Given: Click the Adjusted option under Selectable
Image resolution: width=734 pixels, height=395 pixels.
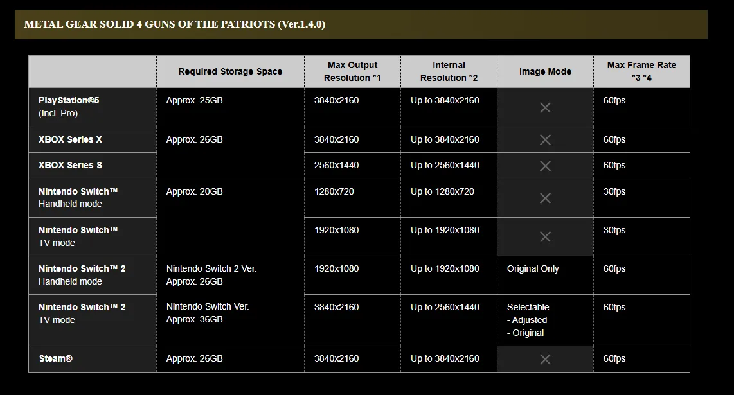Looking at the screenshot, I should coord(527,320).
